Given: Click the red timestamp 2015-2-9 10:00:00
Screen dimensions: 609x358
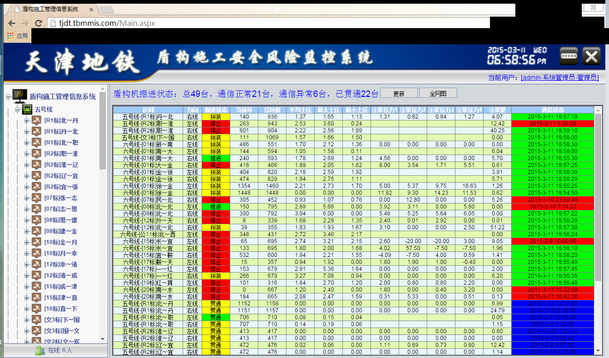Looking at the screenshot, I should [553, 241].
